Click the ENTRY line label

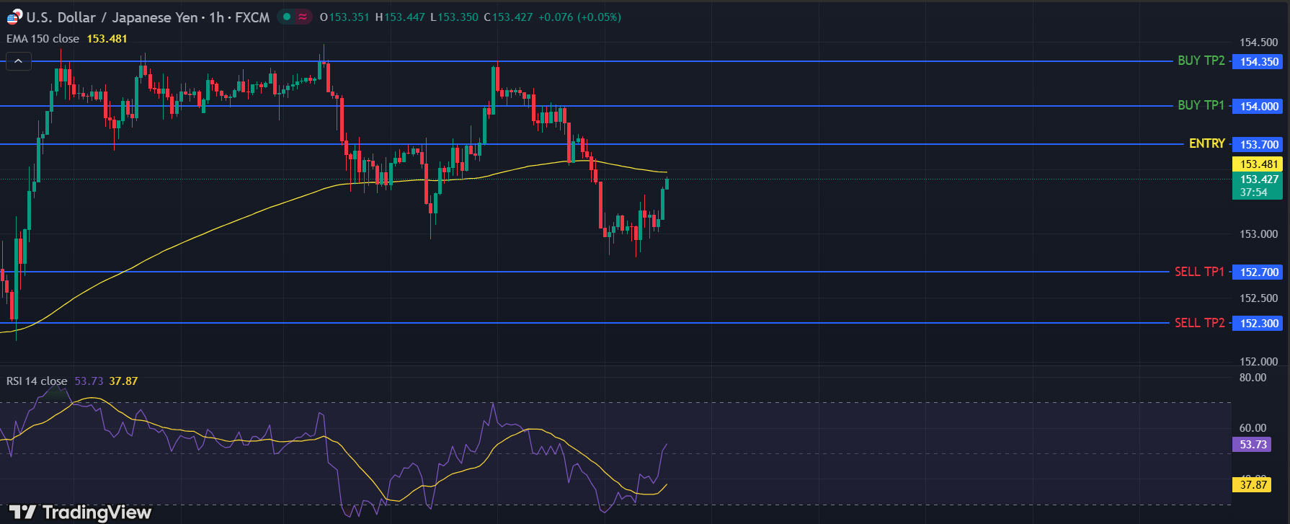(1206, 144)
